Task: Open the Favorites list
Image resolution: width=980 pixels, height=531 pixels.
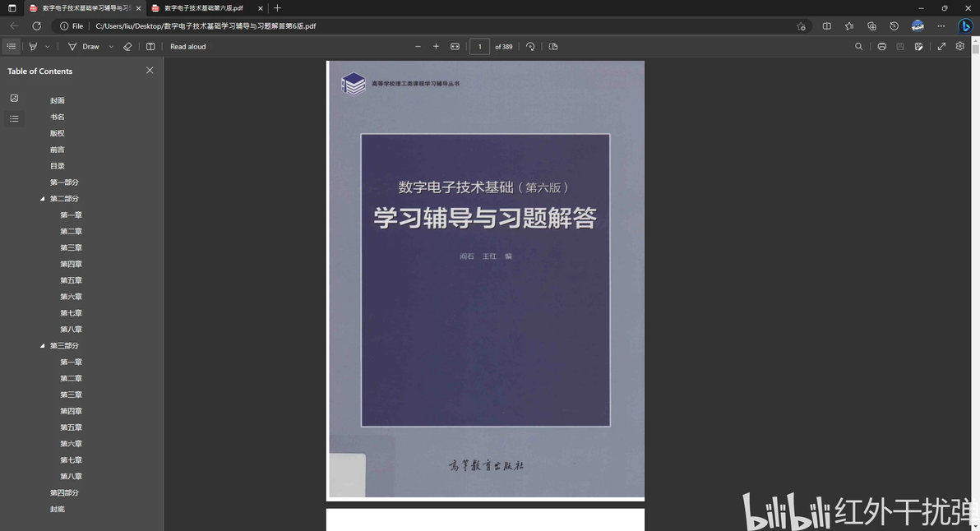Action: pyautogui.click(x=849, y=26)
